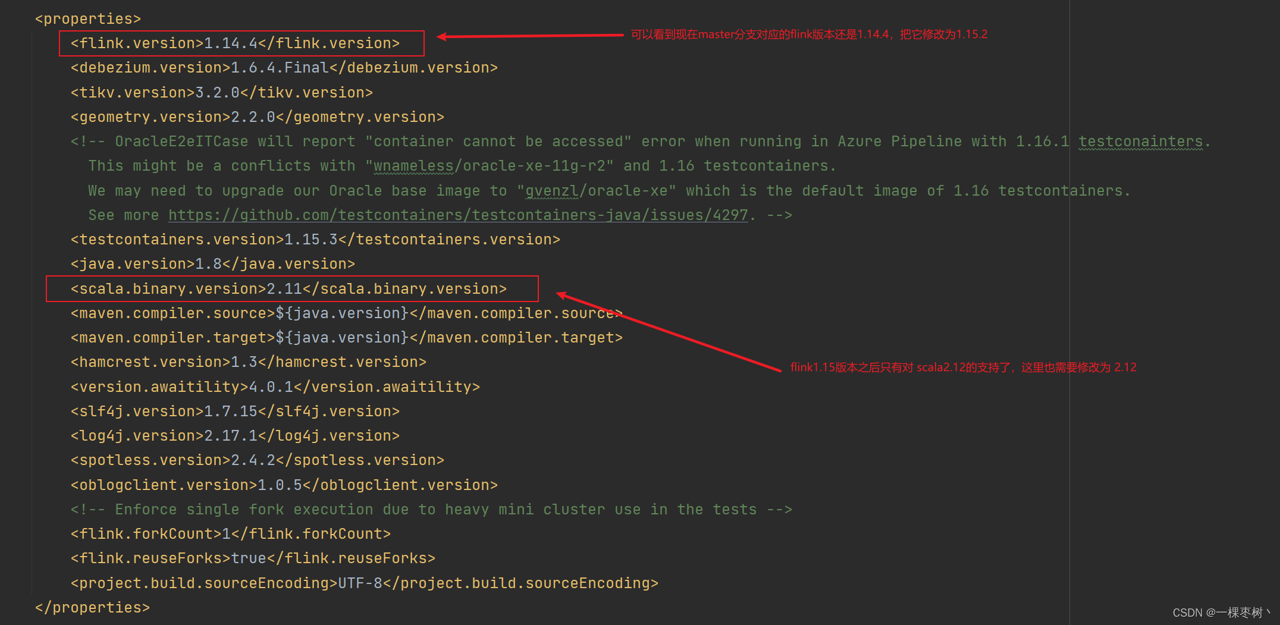Open the testcontainers-java issues 4297 link
The width and height of the screenshot is (1280, 625).
tap(458, 215)
